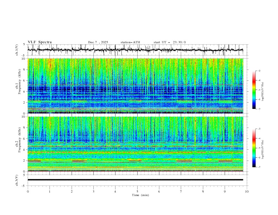
Task: Click the start UT 23:30:0 text
Action: 170,42
